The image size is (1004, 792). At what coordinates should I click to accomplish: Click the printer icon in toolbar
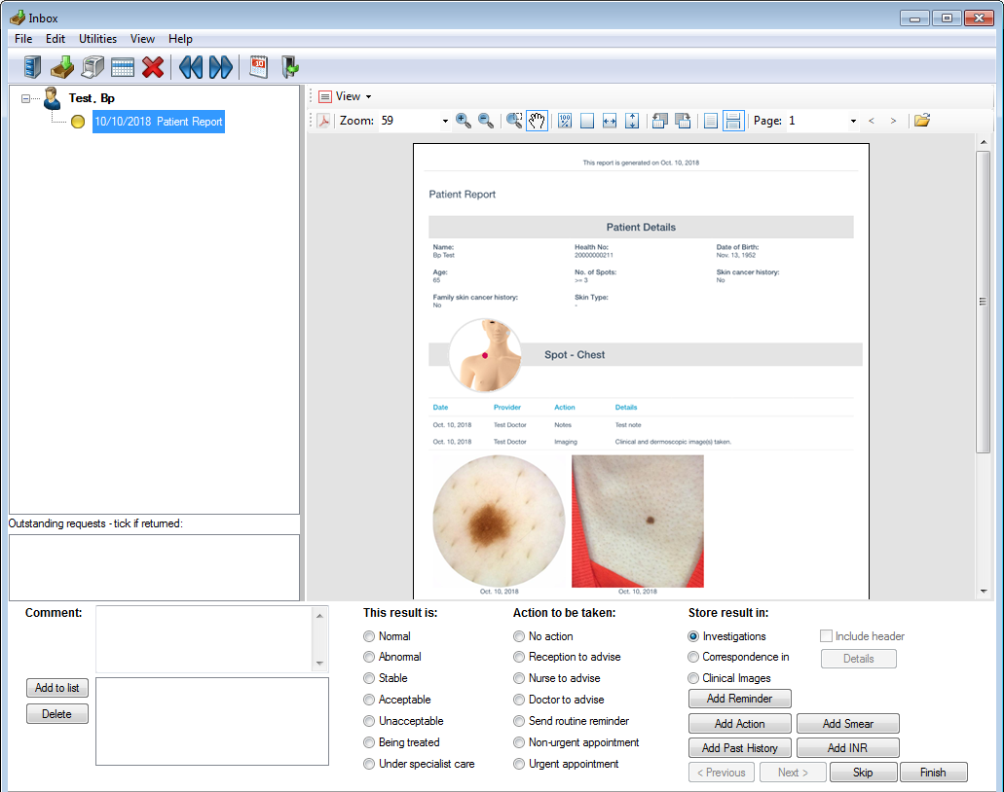coord(93,67)
